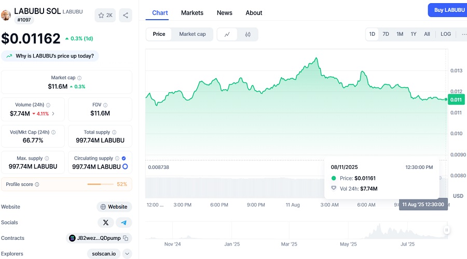Click the Profile score info icon
The image size is (467, 259).
point(37,184)
